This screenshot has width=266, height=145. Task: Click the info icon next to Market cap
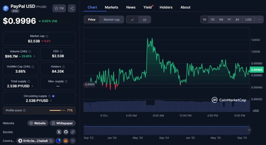(47, 36)
